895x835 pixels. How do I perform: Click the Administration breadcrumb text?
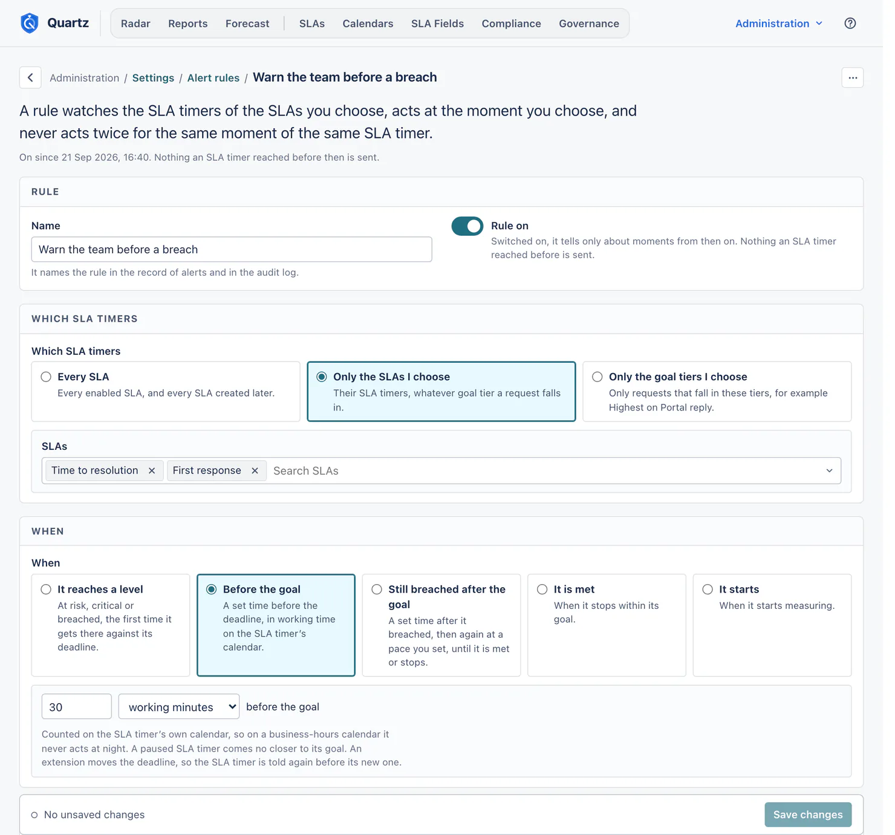coord(85,78)
